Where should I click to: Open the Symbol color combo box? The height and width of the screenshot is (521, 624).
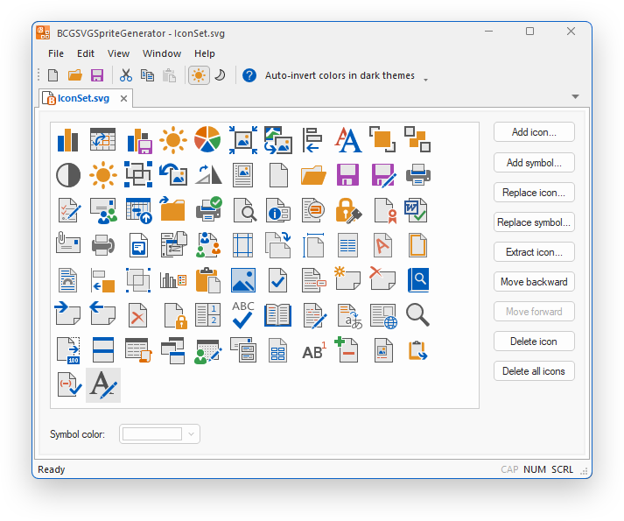pyautogui.click(x=159, y=433)
